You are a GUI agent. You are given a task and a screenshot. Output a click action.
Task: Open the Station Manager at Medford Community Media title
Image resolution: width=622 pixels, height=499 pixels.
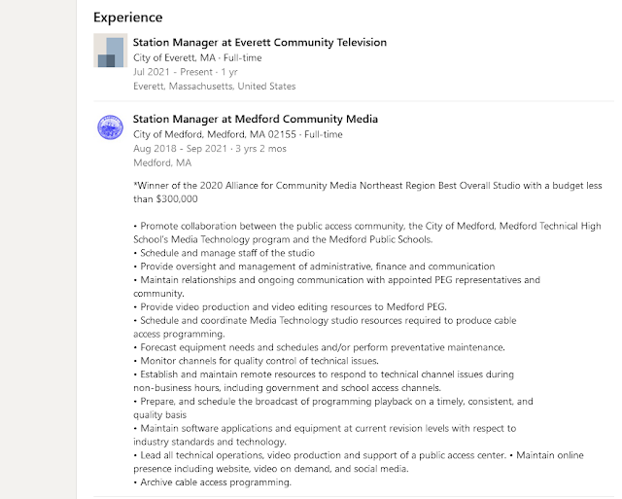256,119
